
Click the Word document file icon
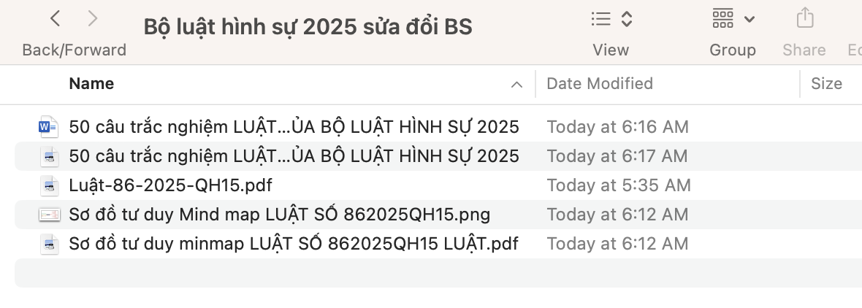pos(48,127)
